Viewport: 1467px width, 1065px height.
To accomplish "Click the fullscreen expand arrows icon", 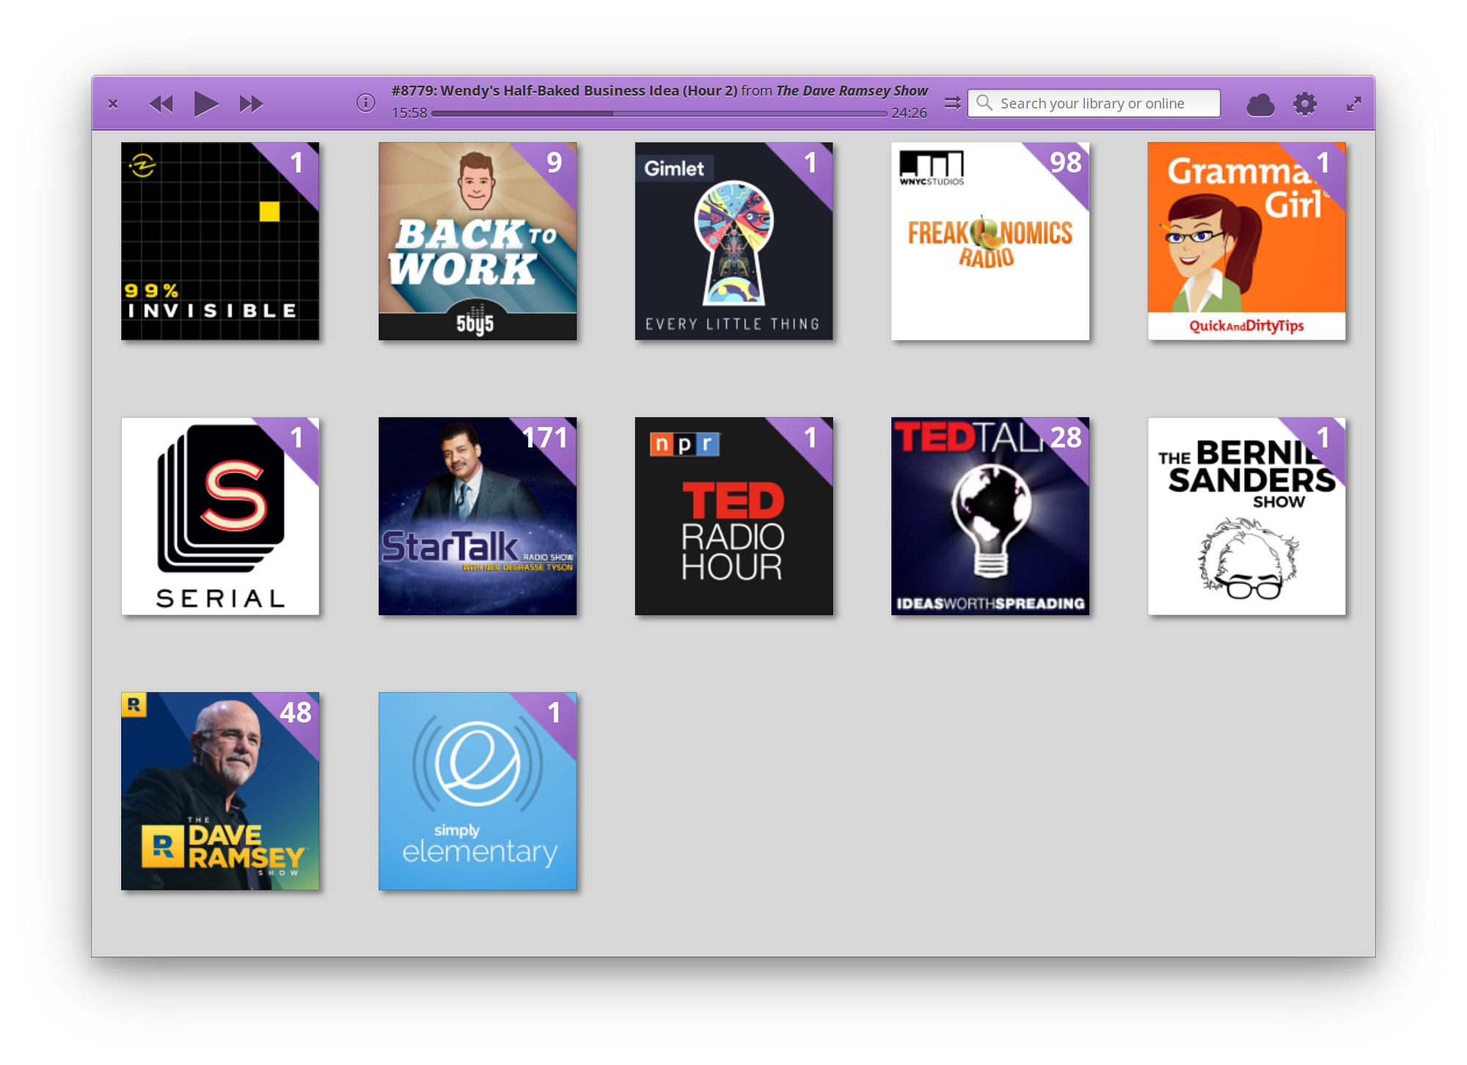I will 1353,104.
